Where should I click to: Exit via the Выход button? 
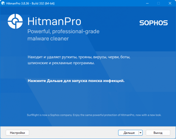(158, 133)
